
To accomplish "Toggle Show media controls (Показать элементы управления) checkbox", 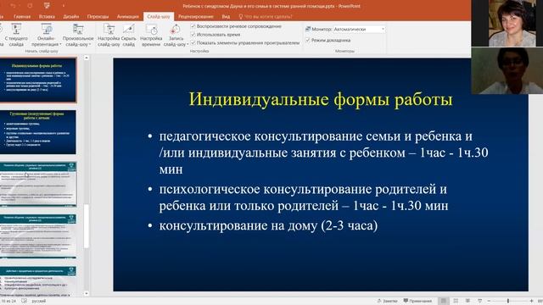I will [193, 43].
